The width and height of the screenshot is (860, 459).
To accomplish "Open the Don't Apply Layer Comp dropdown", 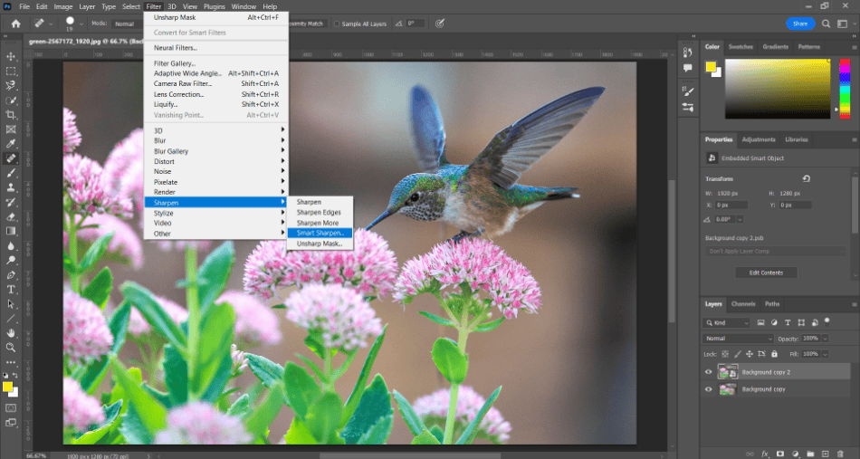I will tap(775, 251).
